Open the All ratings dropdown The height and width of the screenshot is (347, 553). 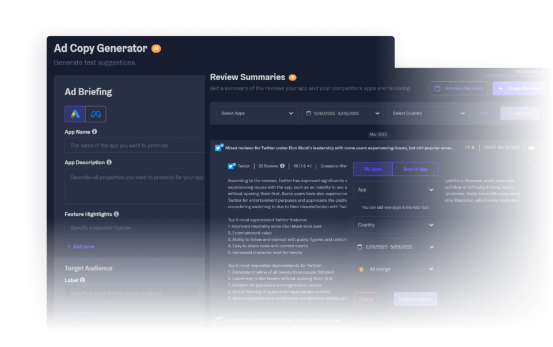coord(396,269)
